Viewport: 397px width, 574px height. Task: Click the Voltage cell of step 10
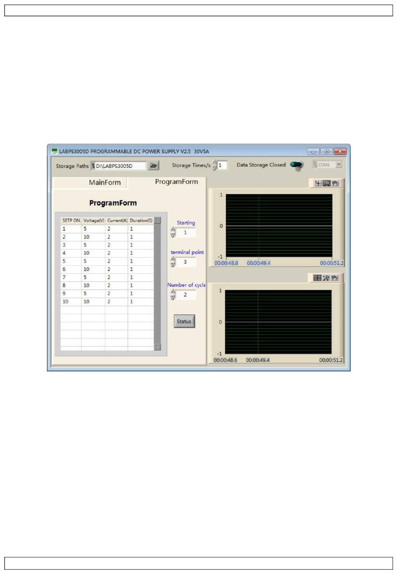pos(93,302)
